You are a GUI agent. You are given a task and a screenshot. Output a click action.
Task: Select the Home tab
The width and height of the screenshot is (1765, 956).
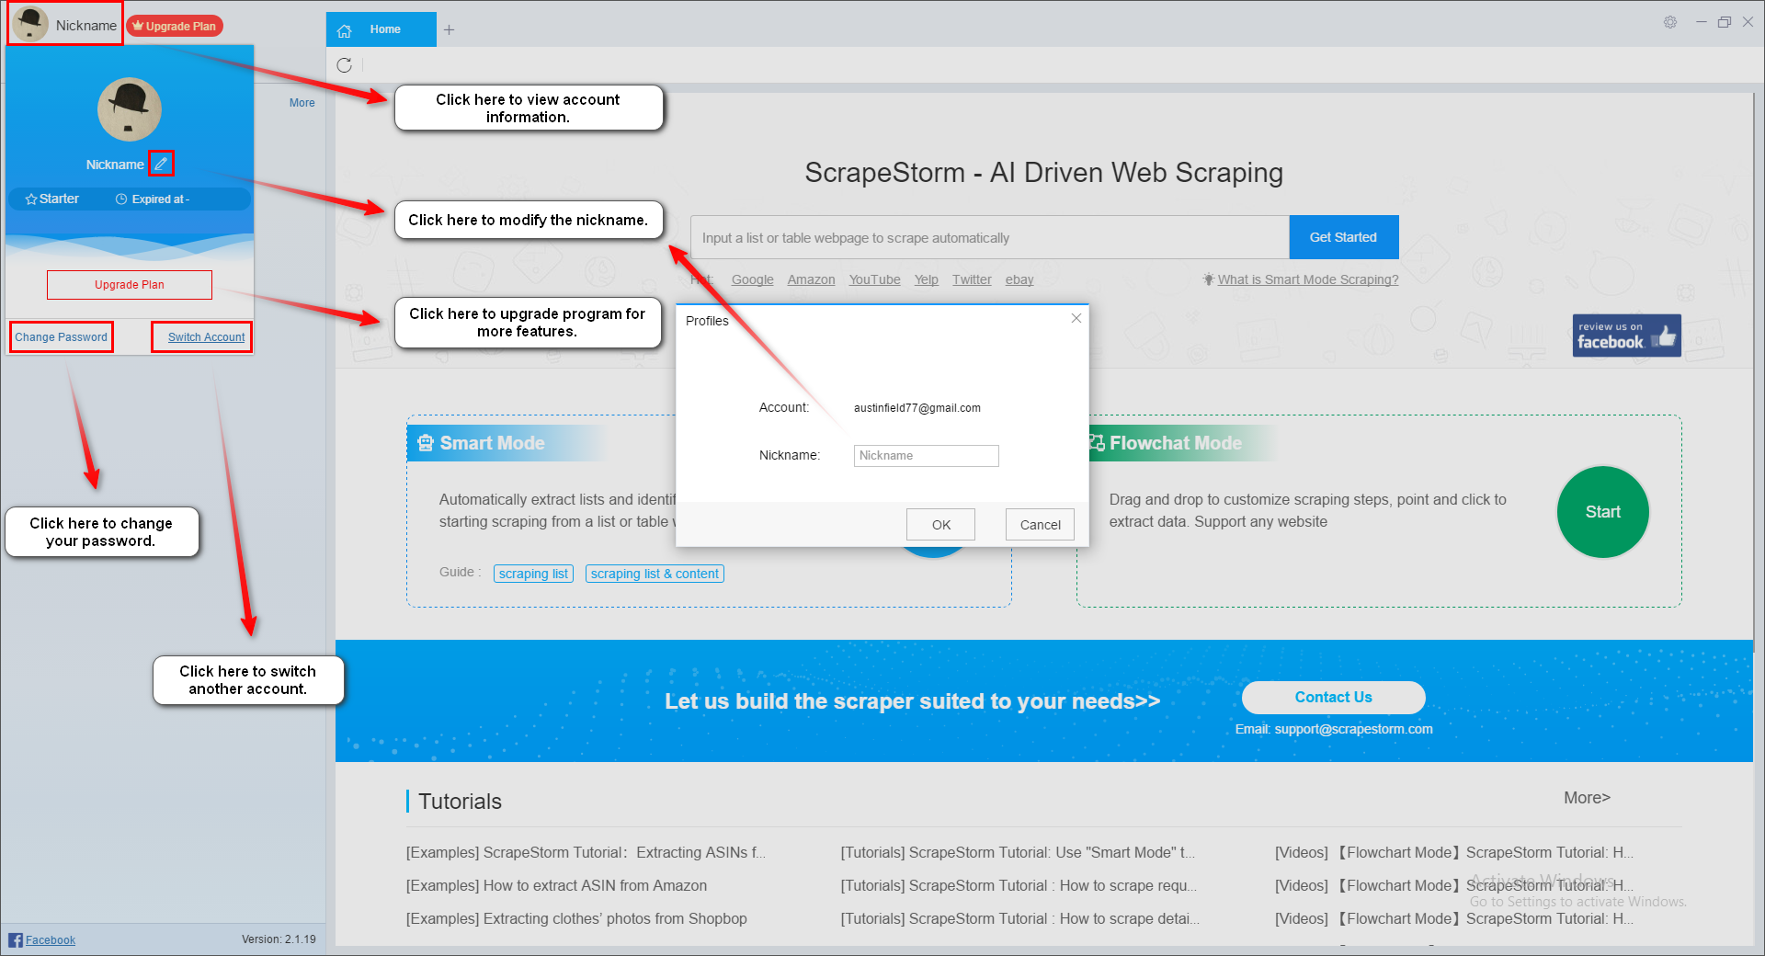pyautogui.click(x=381, y=29)
